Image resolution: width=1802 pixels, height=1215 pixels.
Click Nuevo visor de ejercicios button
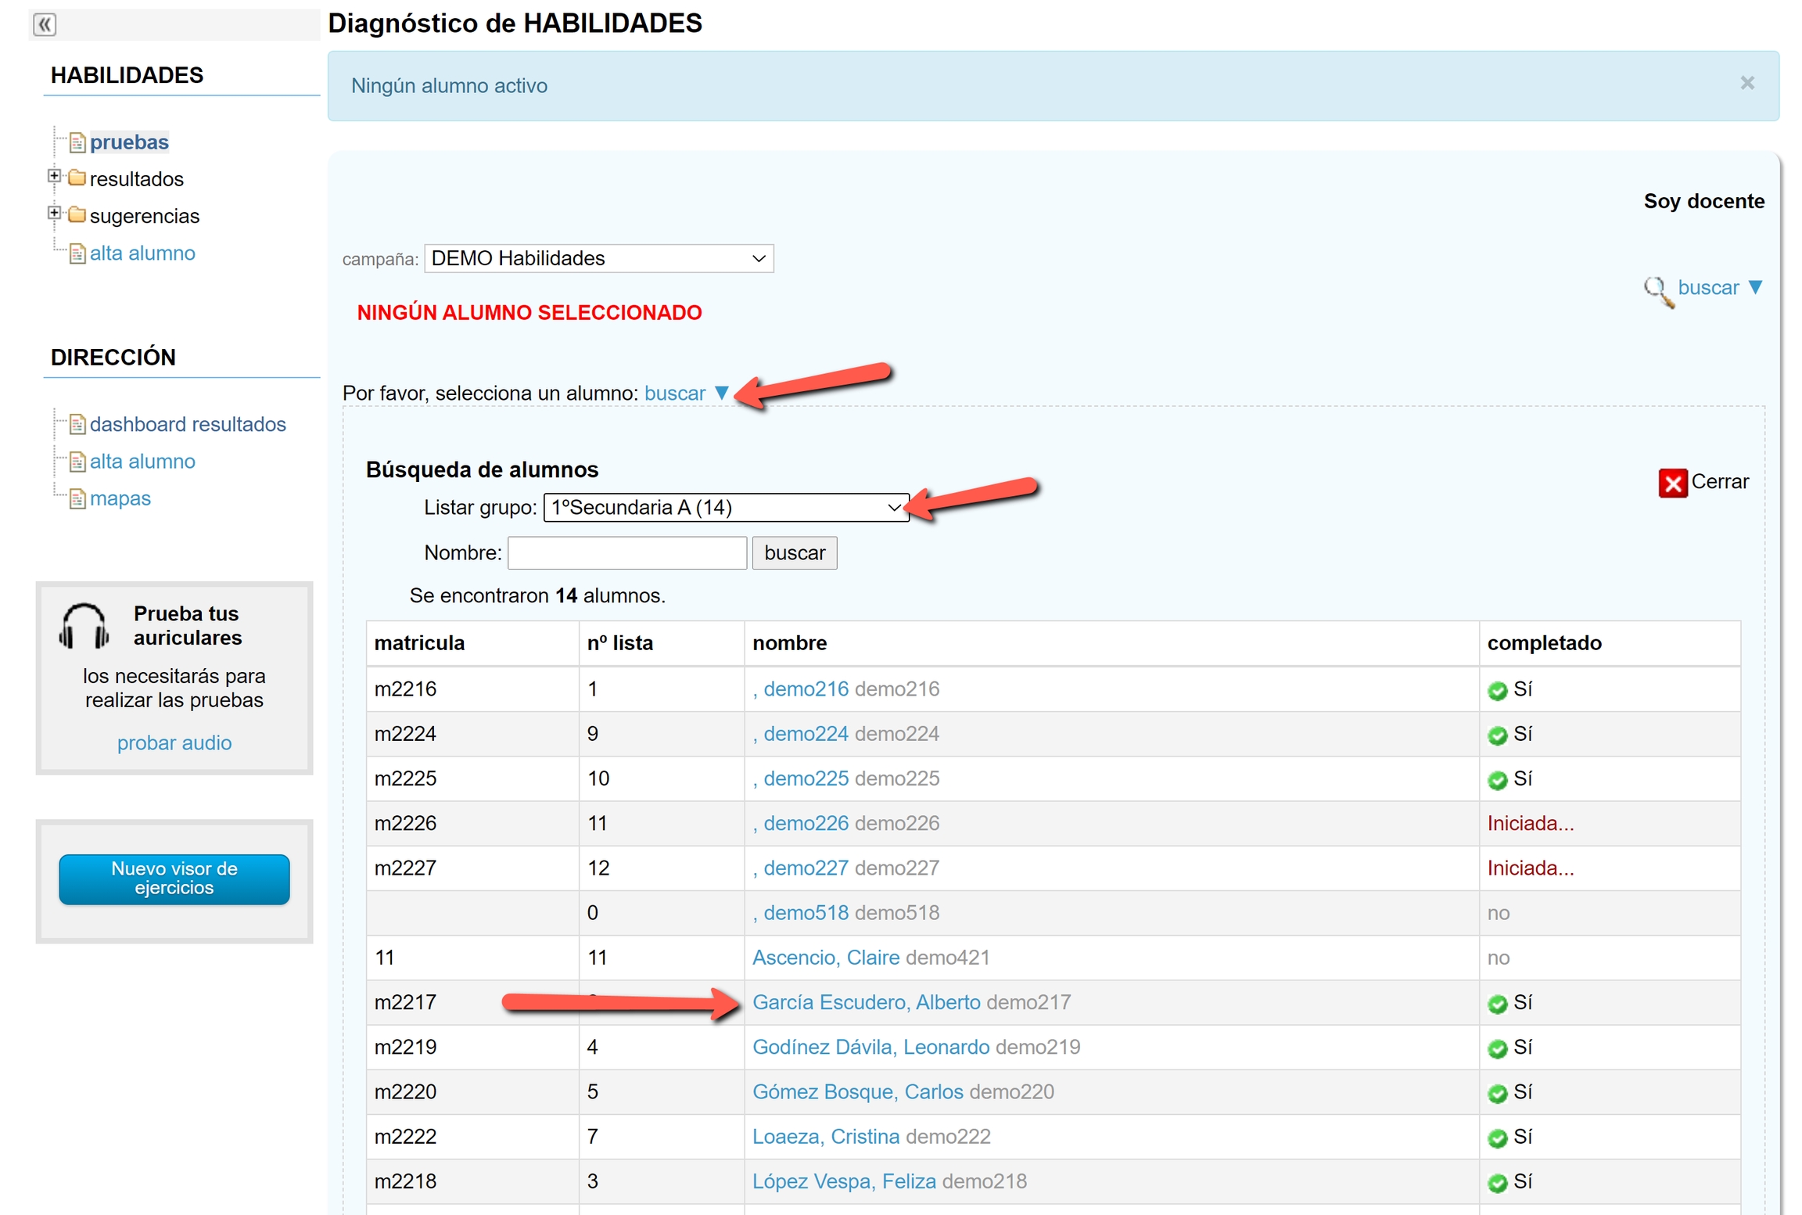click(174, 878)
